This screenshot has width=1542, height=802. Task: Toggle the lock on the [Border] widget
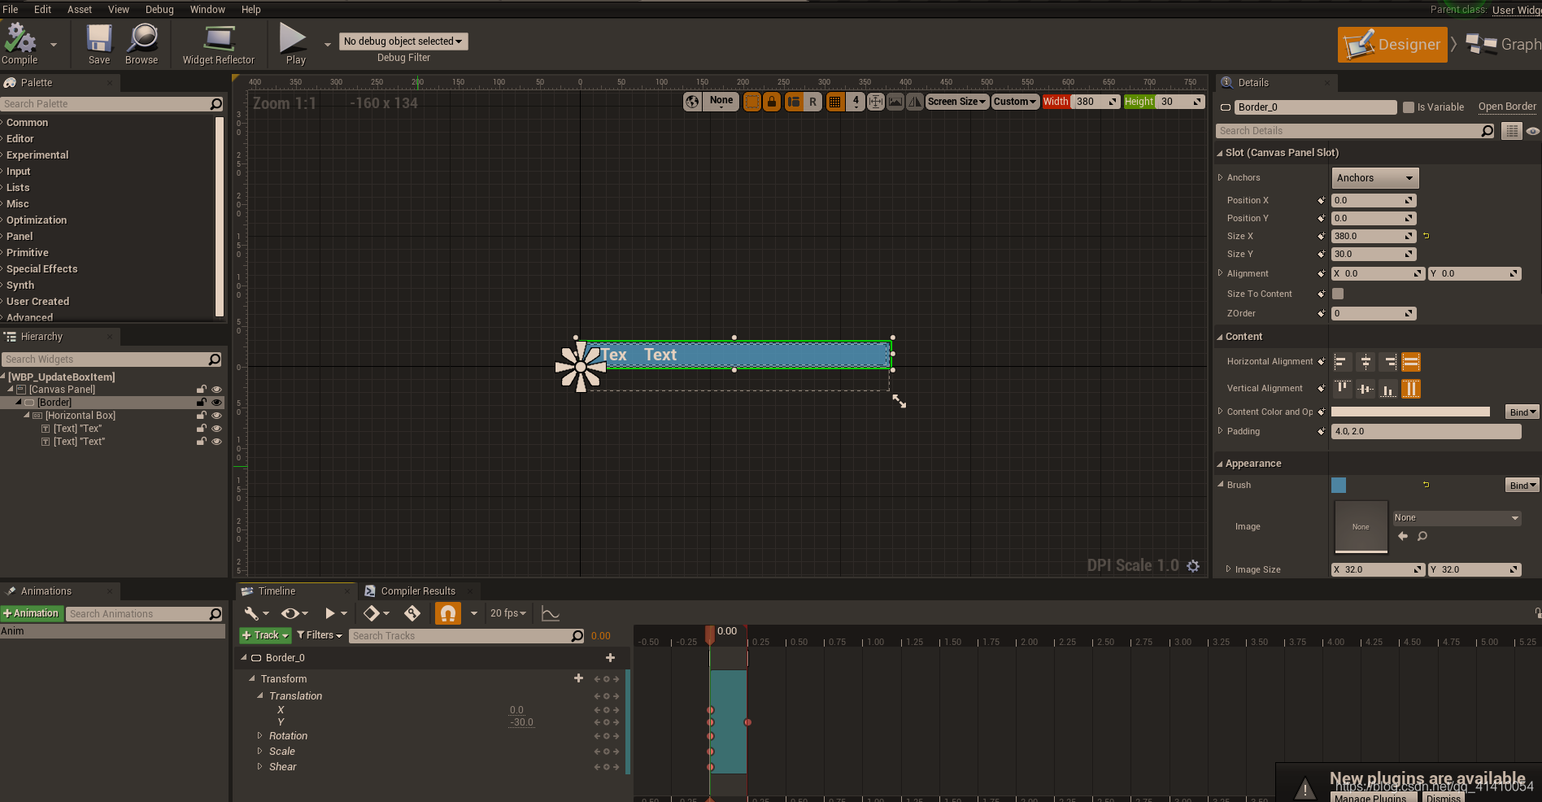[x=201, y=402]
